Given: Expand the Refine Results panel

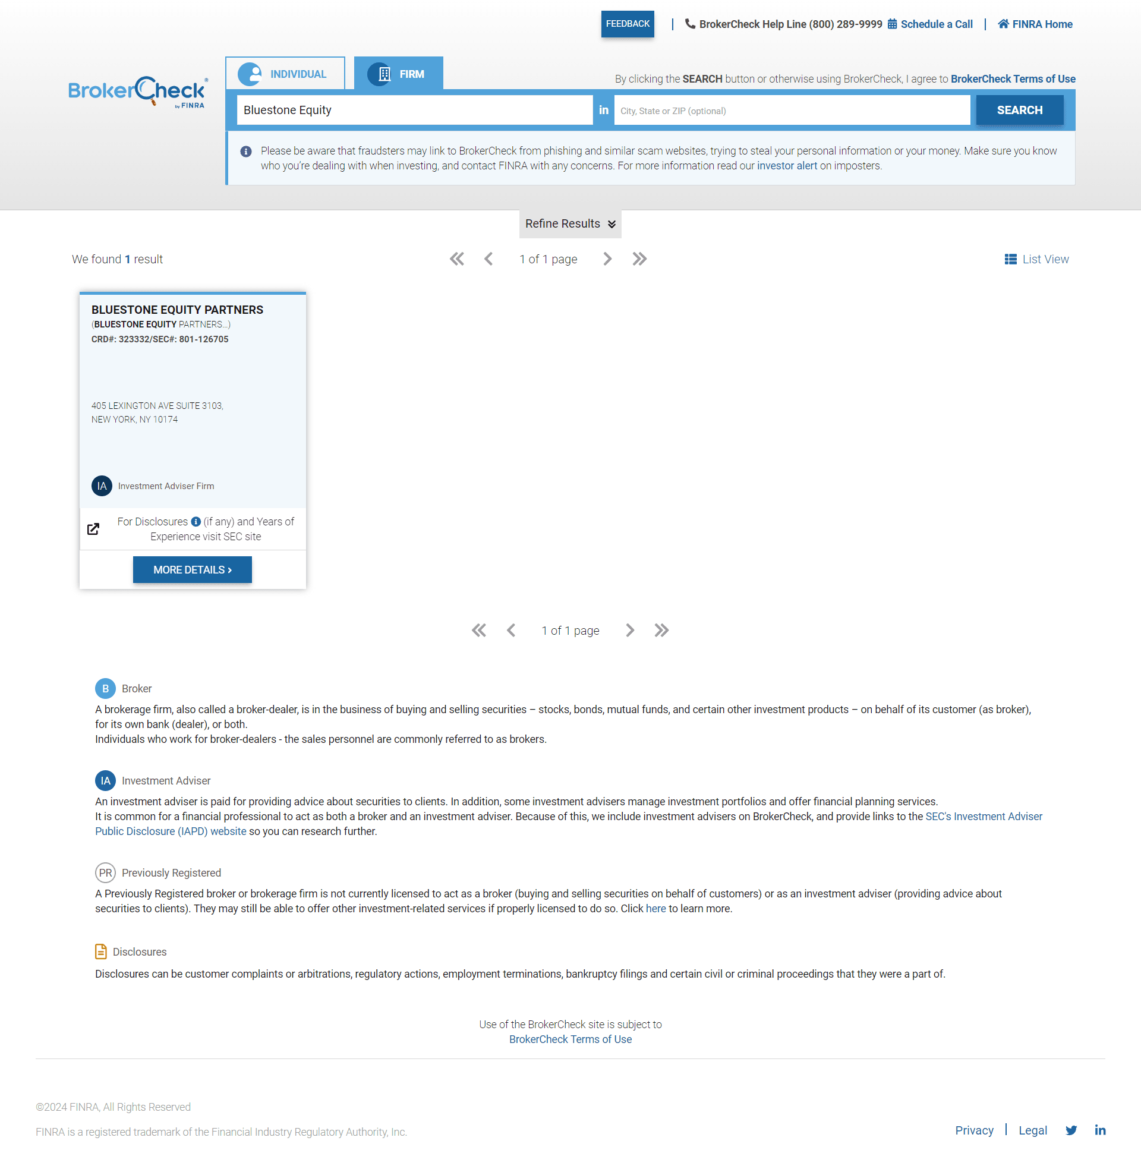Looking at the screenshot, I should (x=570, y=223).
